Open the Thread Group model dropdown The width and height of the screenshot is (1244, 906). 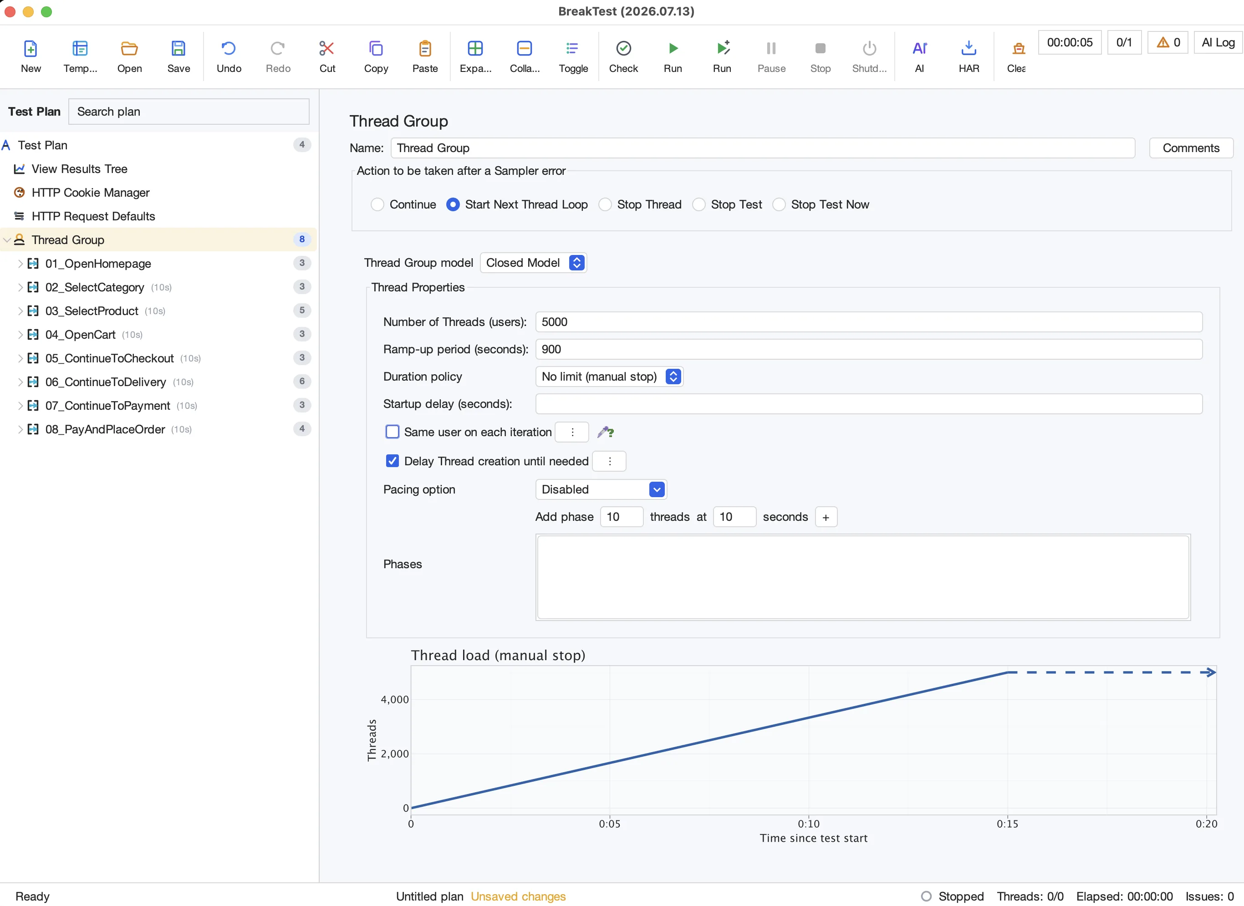point(533,263)
